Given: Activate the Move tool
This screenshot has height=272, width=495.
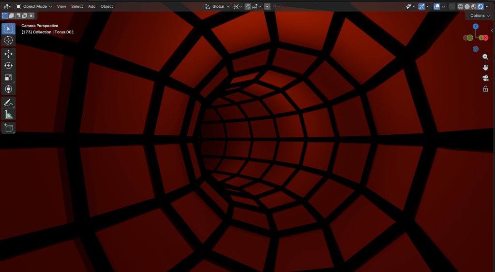Looking at the screenshot, I should [8, 54].
